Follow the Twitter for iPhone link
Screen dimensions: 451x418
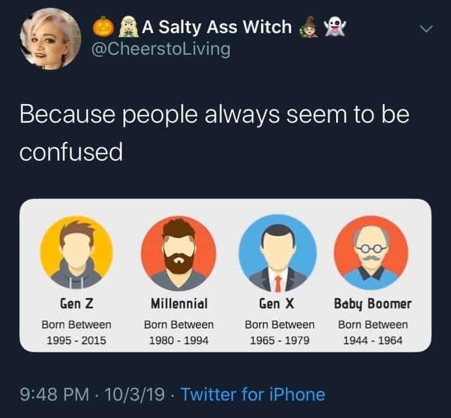253,394
